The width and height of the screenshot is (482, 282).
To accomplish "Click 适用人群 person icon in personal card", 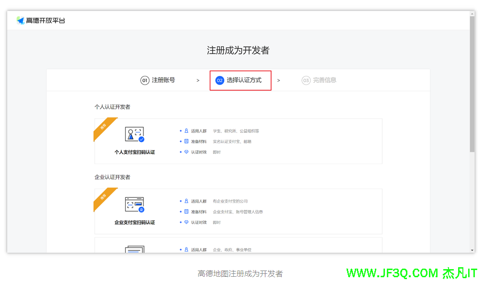I will tap(186, 131).
